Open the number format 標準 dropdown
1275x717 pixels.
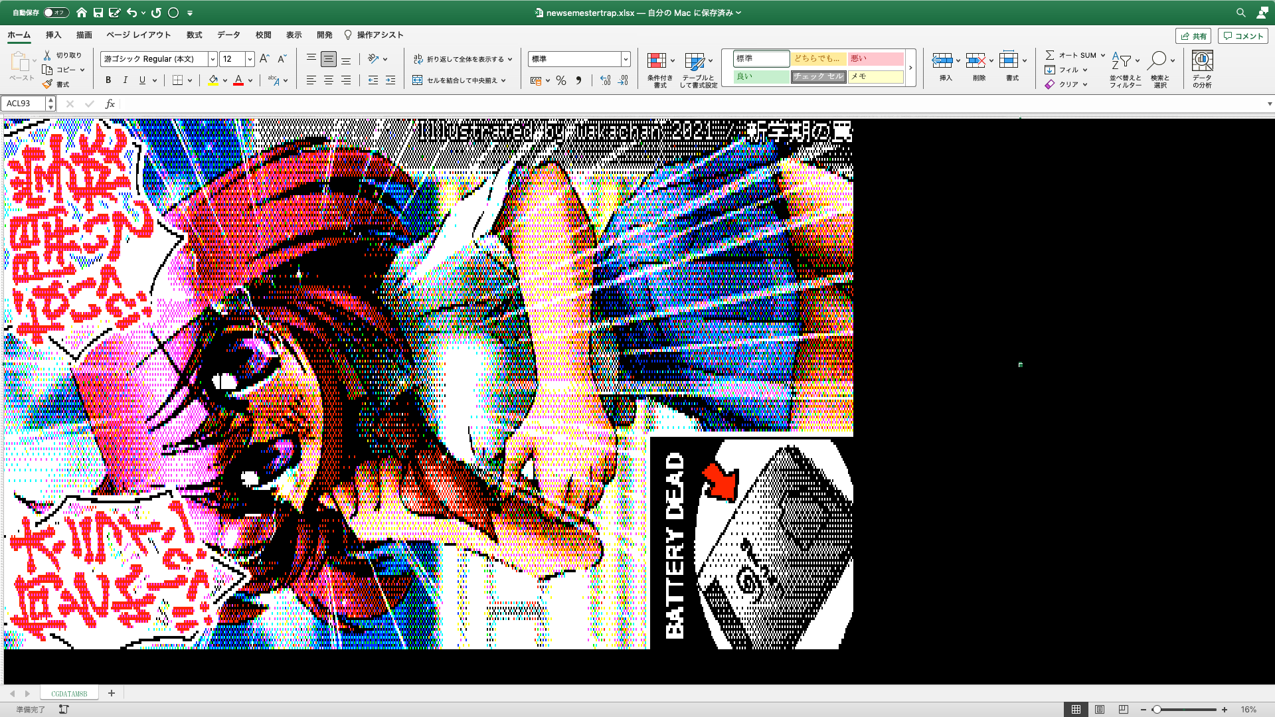tap(626, 59)
